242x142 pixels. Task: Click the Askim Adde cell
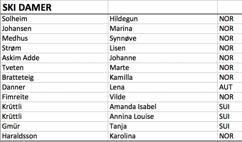tap(54, 58)
